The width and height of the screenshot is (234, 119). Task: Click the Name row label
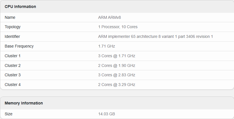point(10,17)
